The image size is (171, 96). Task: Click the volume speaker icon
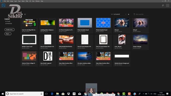click(x=151, y=94)
